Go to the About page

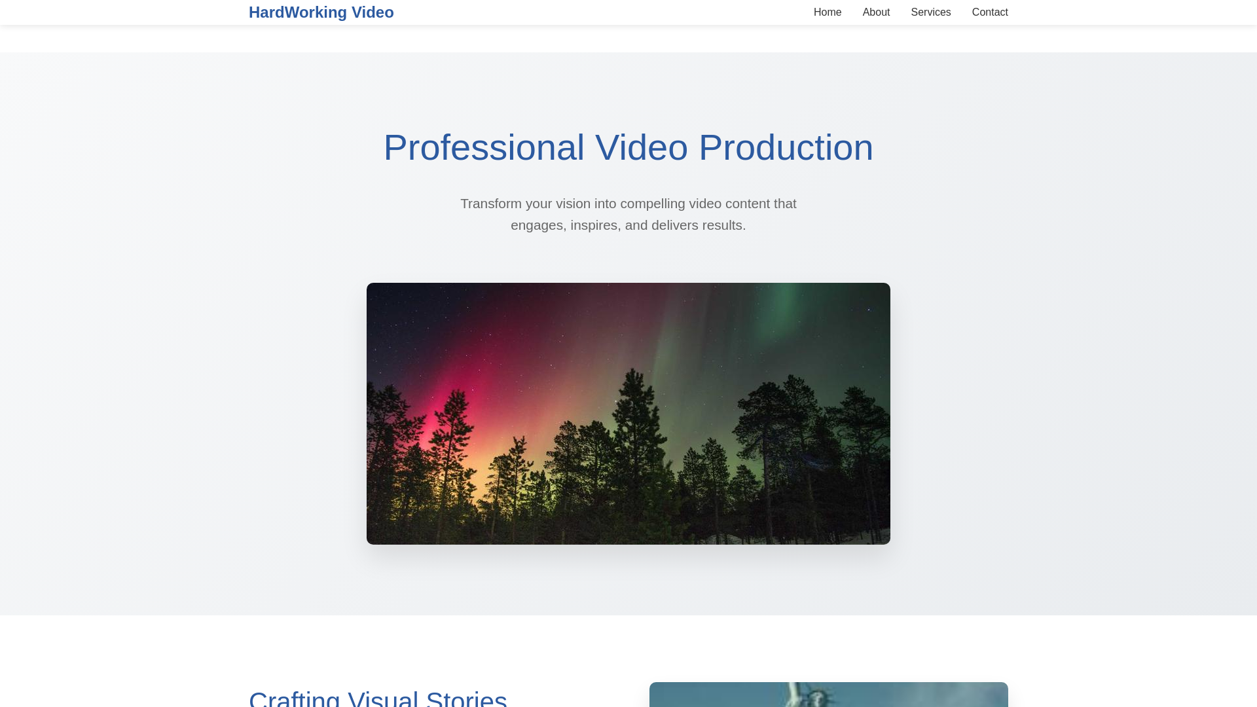coord(876,12)
